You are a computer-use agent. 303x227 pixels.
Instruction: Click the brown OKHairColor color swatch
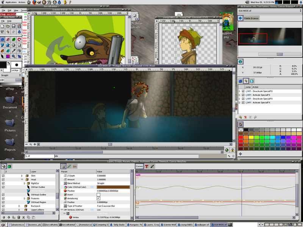(x=114, y=187)
